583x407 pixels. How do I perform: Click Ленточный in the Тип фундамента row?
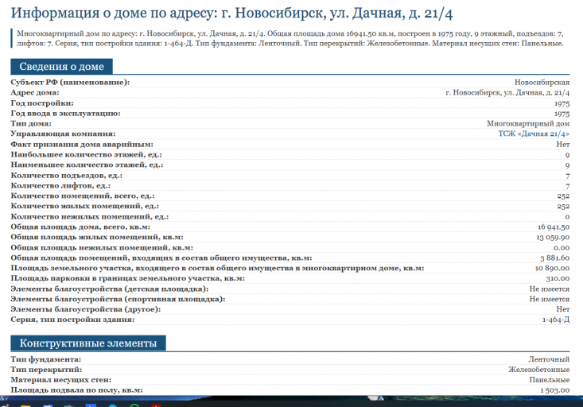click(549, 359)
